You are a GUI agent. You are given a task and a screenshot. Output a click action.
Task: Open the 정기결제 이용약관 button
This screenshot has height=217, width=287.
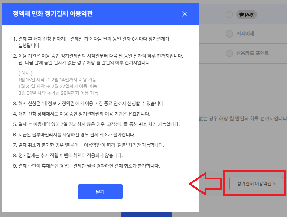tap(256, 184)
